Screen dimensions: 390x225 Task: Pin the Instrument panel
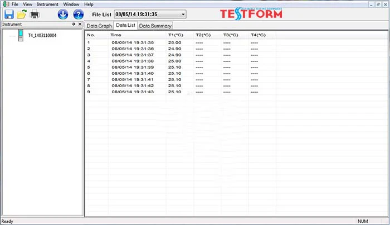pos(74,25)
